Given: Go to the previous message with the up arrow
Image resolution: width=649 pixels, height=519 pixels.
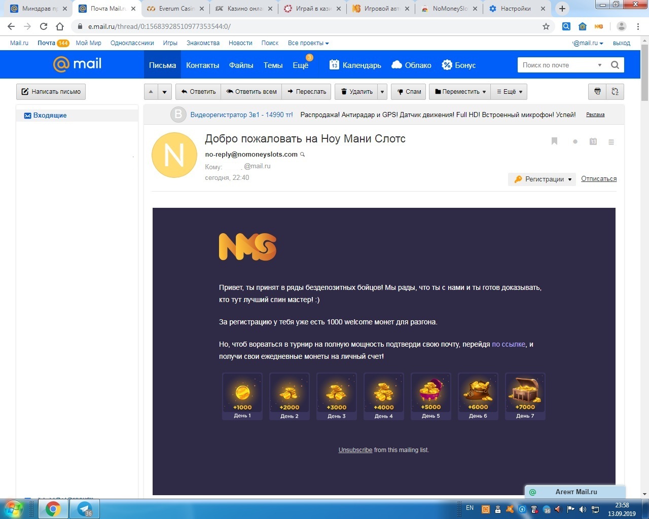Looking at the screenshot, I should click(x=151, y=92).
